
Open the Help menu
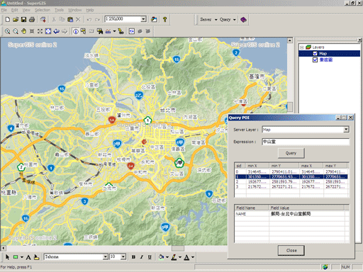click(90, 10)
